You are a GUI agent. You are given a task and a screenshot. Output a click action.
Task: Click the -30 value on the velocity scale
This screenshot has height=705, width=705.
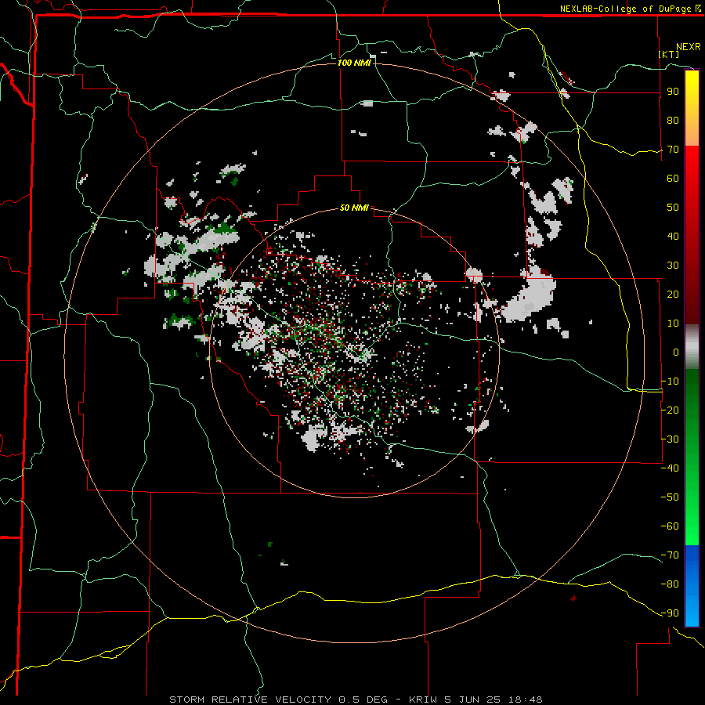point(670,439)
